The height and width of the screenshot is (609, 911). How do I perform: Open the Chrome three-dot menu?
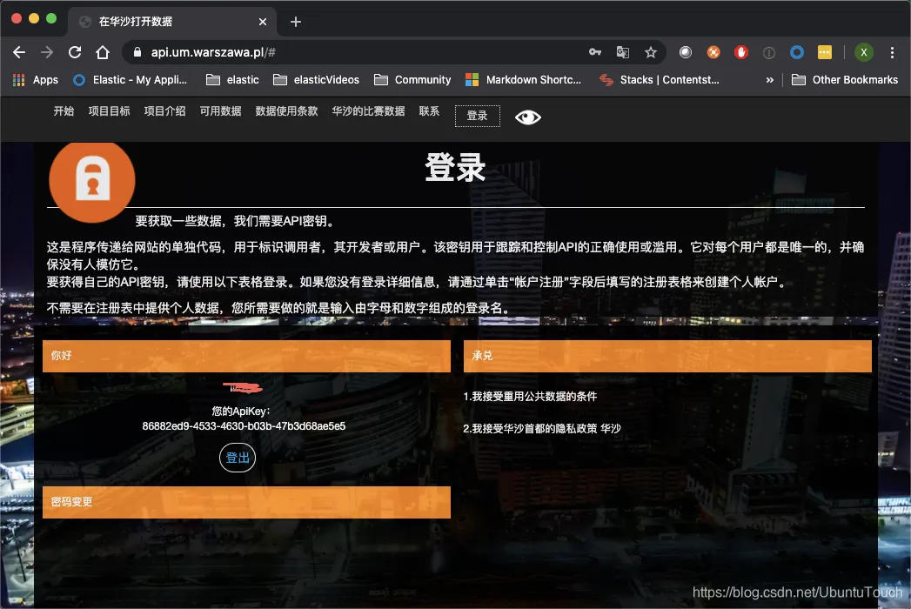[x=892, y=52]
